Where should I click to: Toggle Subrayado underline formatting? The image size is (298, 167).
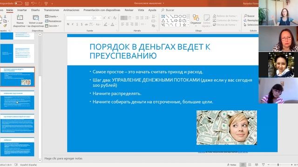point(77,24)
